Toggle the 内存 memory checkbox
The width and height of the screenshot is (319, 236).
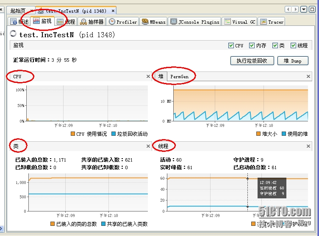pos(252,45)
